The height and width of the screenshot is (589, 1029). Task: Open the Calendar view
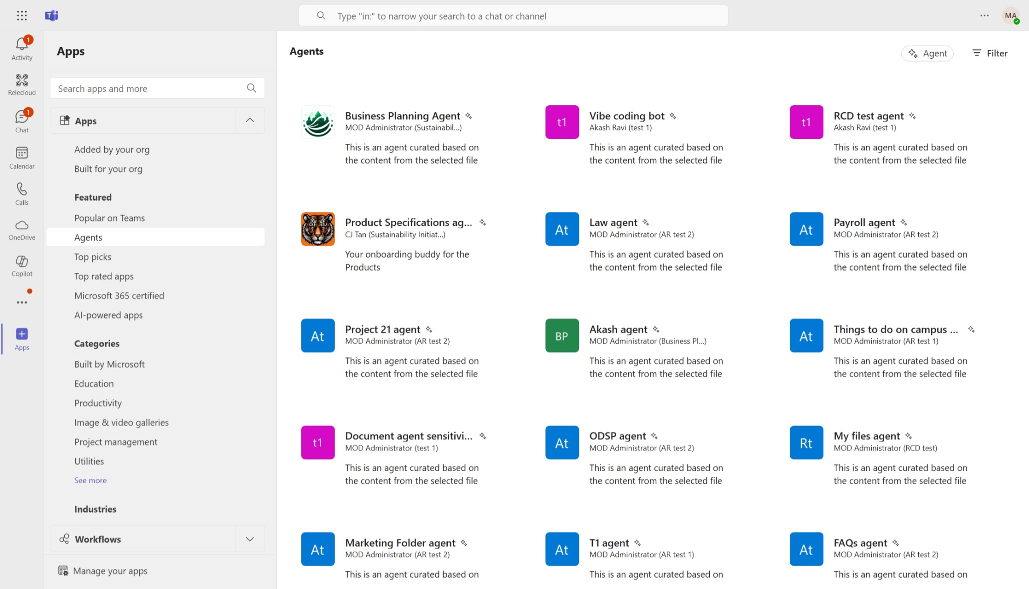(x=22, y=157)
